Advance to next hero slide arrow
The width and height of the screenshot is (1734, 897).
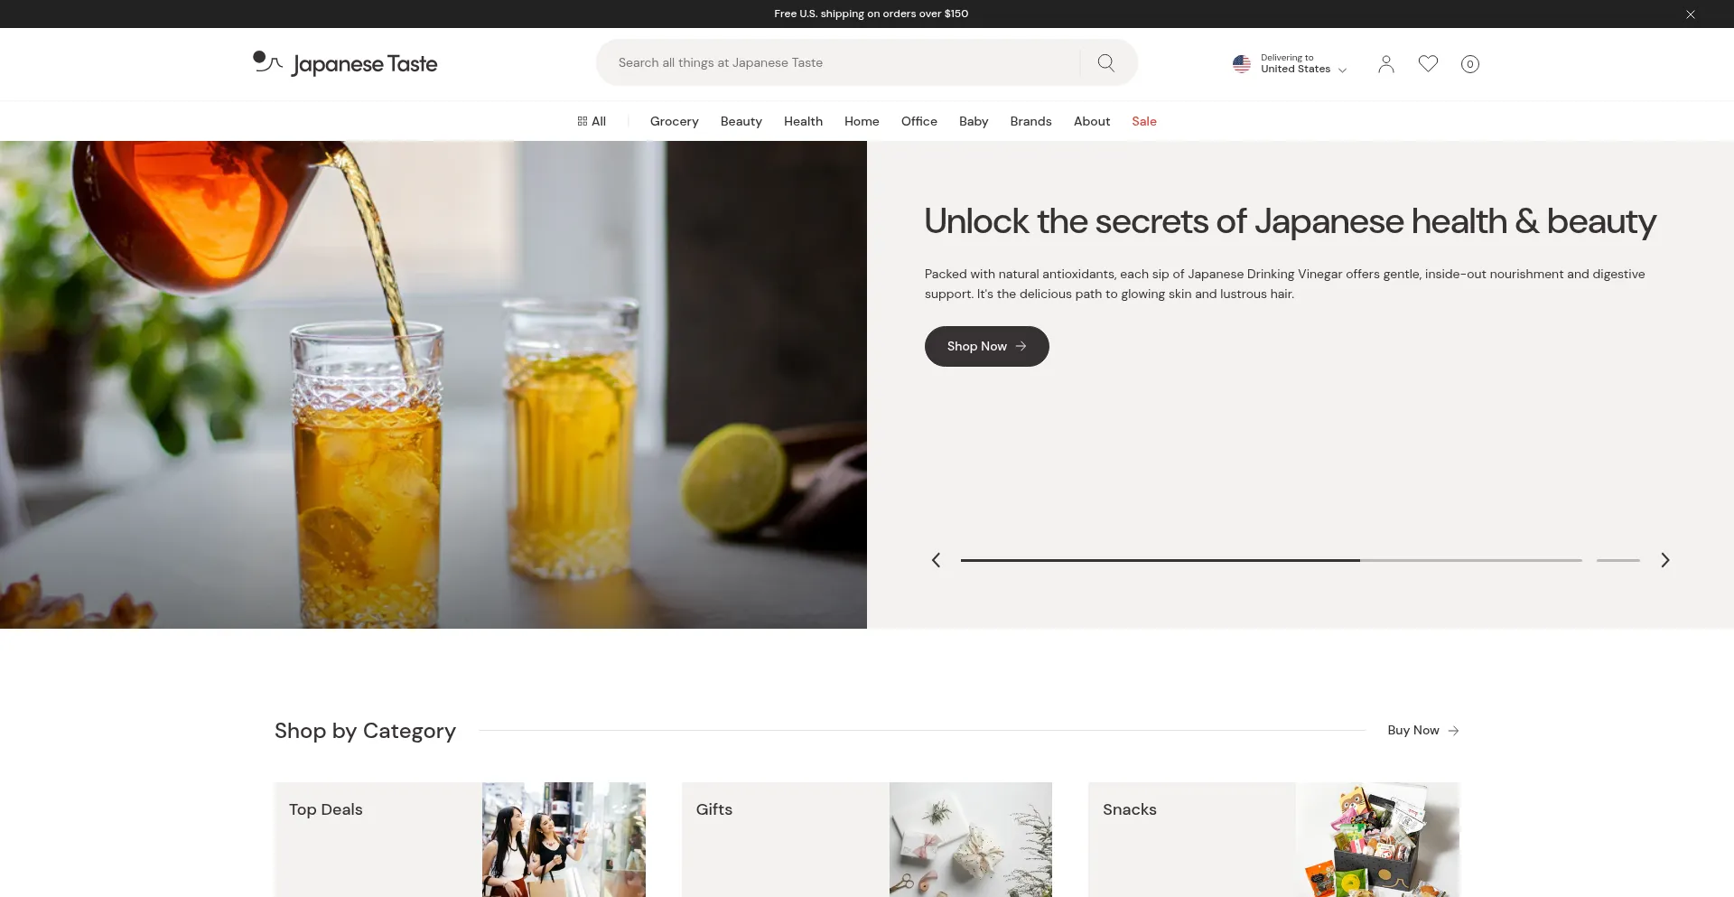click(x=1664, y=560)
